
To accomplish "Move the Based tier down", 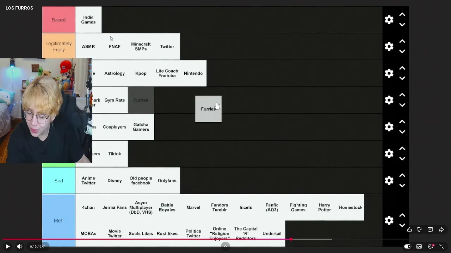I will coord(402,25).
